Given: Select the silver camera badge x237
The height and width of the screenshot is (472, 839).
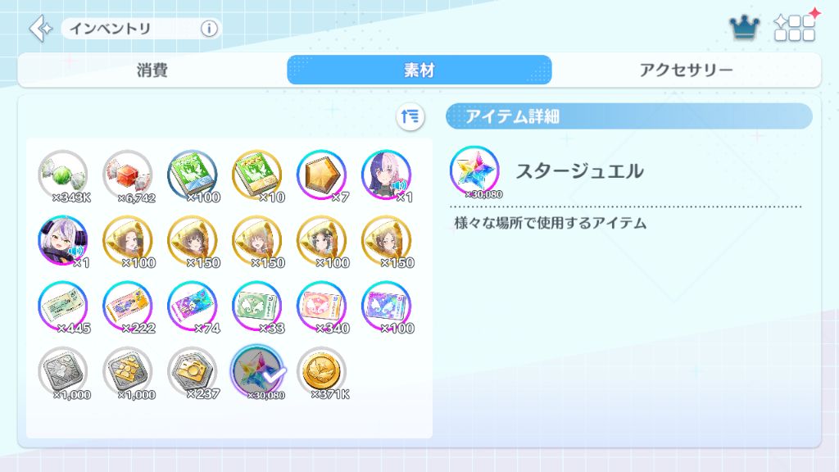Looking at the screenshot, I should [193, 373].
